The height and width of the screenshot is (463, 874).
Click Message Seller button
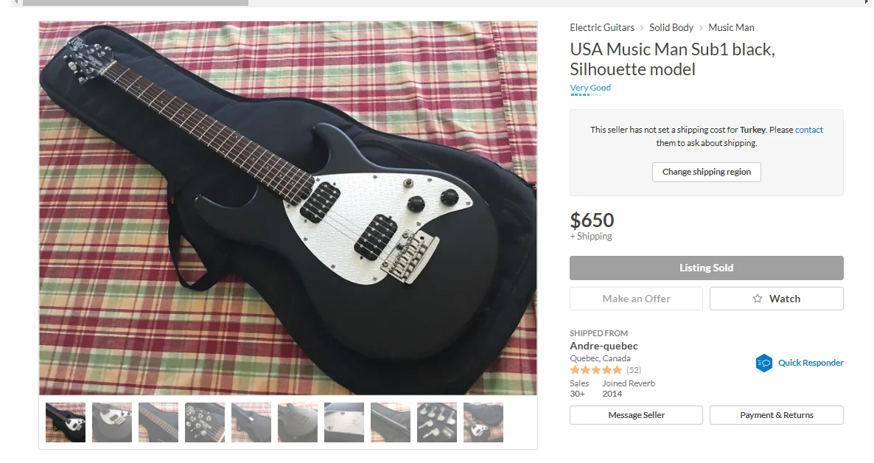[x=636, y=415]
